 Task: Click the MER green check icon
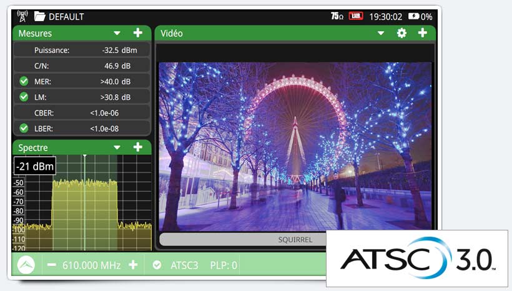[24, 81]
